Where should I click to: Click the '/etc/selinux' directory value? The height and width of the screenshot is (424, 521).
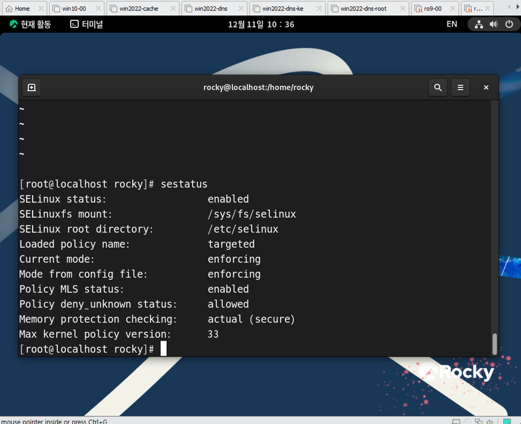click(243, 229)
